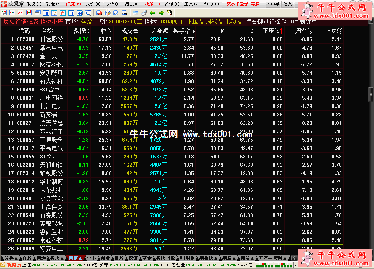Image resolution: width=374 pixels, height=269 pixels.
Task: Sort by the 总金额 column header
Action: click(160, 31)
